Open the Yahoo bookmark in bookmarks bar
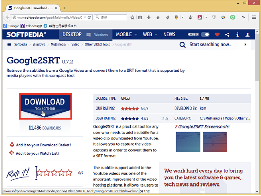This screenshot has width=261, height=196. tap(32, 26)
